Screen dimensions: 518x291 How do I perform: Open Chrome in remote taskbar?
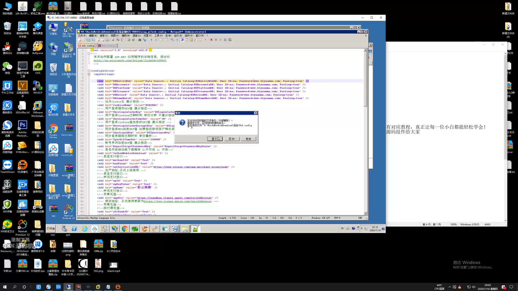[x=125, y=229]
